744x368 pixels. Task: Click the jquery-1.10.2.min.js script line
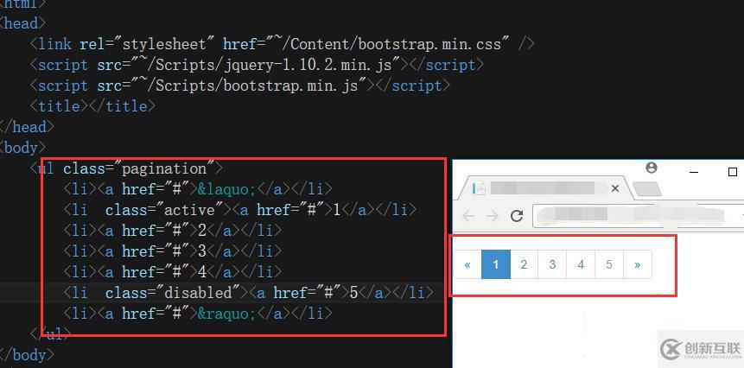[x=257, y=65]
